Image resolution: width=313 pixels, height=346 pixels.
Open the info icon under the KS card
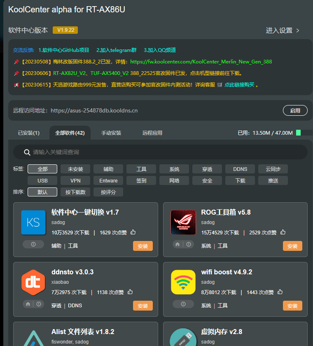pos(33,244)
